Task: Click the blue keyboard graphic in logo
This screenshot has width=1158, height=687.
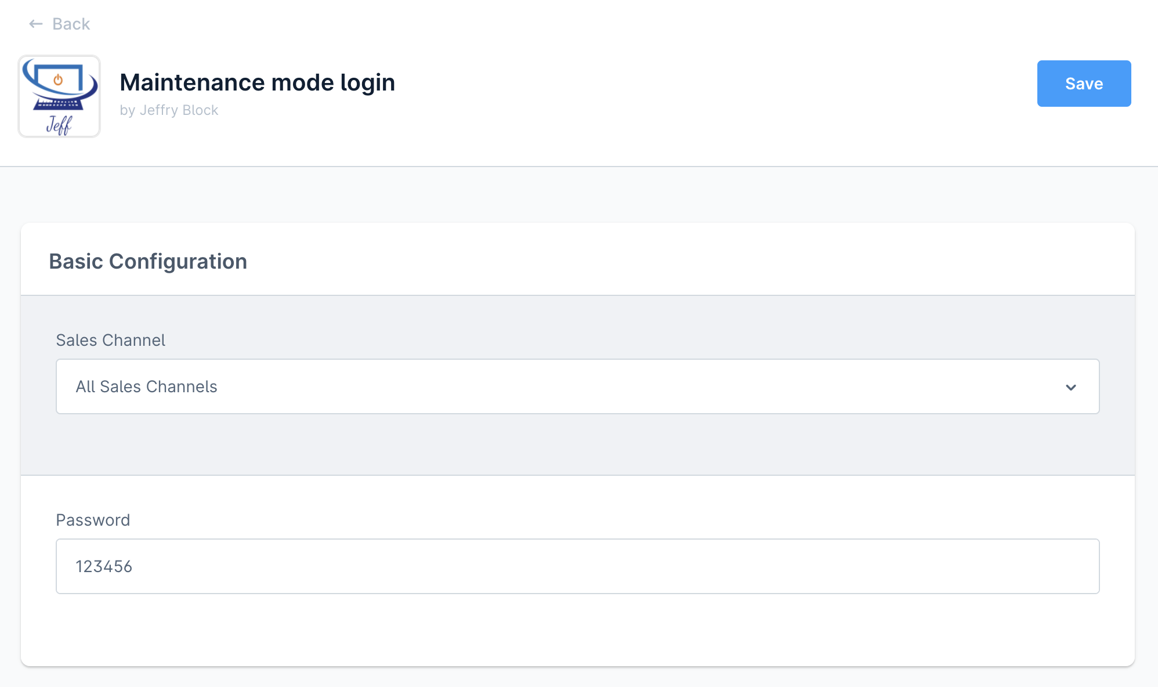Action: tap(58, 104)
